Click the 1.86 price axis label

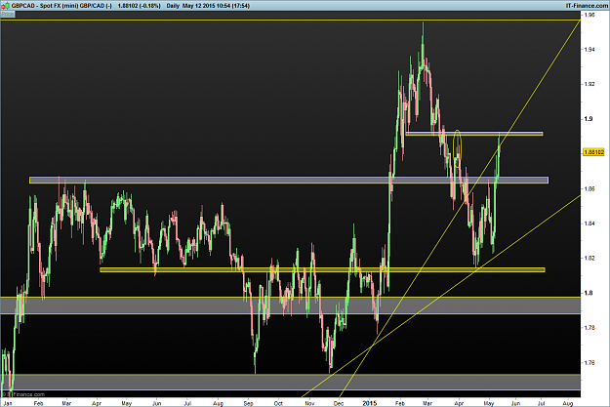click(x=589, y=188)
